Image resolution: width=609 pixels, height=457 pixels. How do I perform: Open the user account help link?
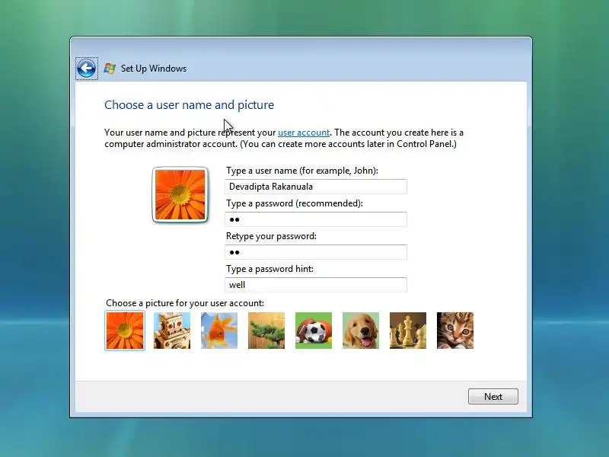coord(304,133)
